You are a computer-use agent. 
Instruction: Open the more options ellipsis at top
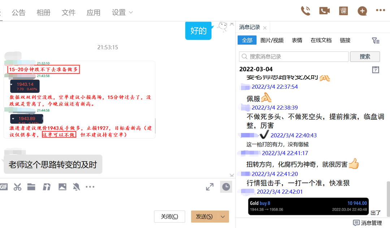point(381,10)
